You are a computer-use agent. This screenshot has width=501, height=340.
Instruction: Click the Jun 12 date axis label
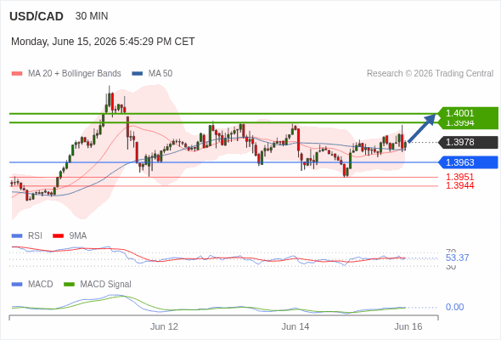coord(164,326)
